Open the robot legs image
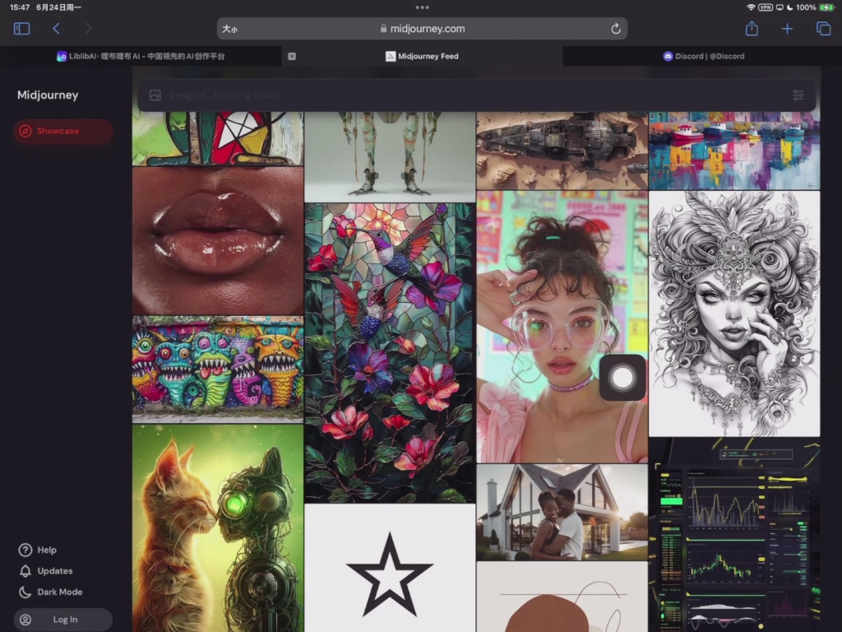The image size is (842, 632). click(390, 156)
